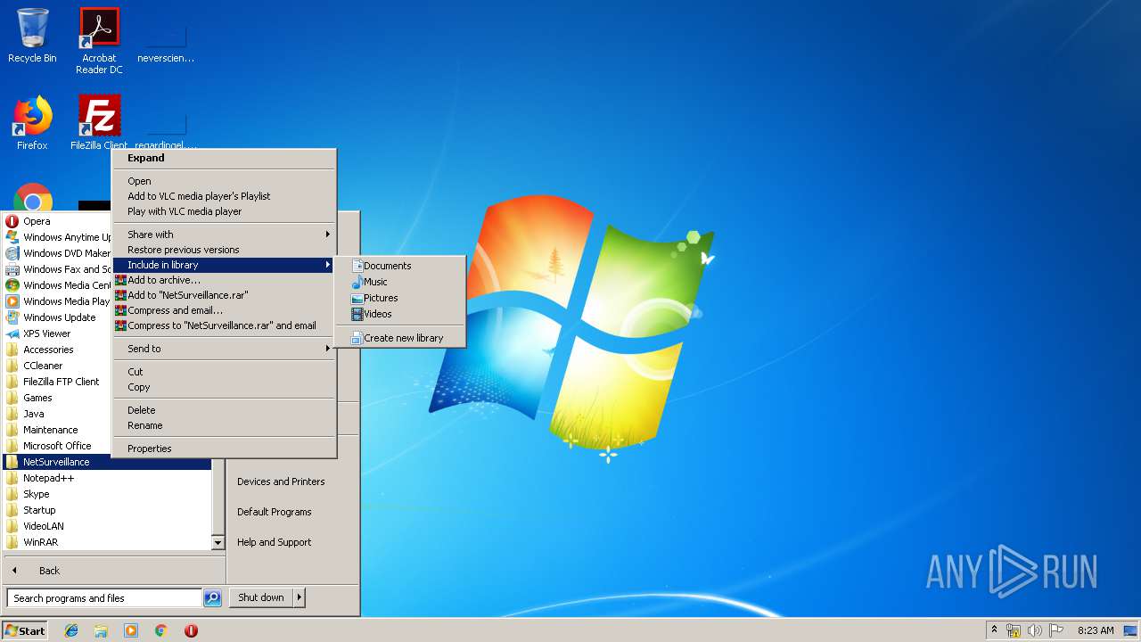Choose Open in context menu
1141x642 pixels.
[224, 181]
